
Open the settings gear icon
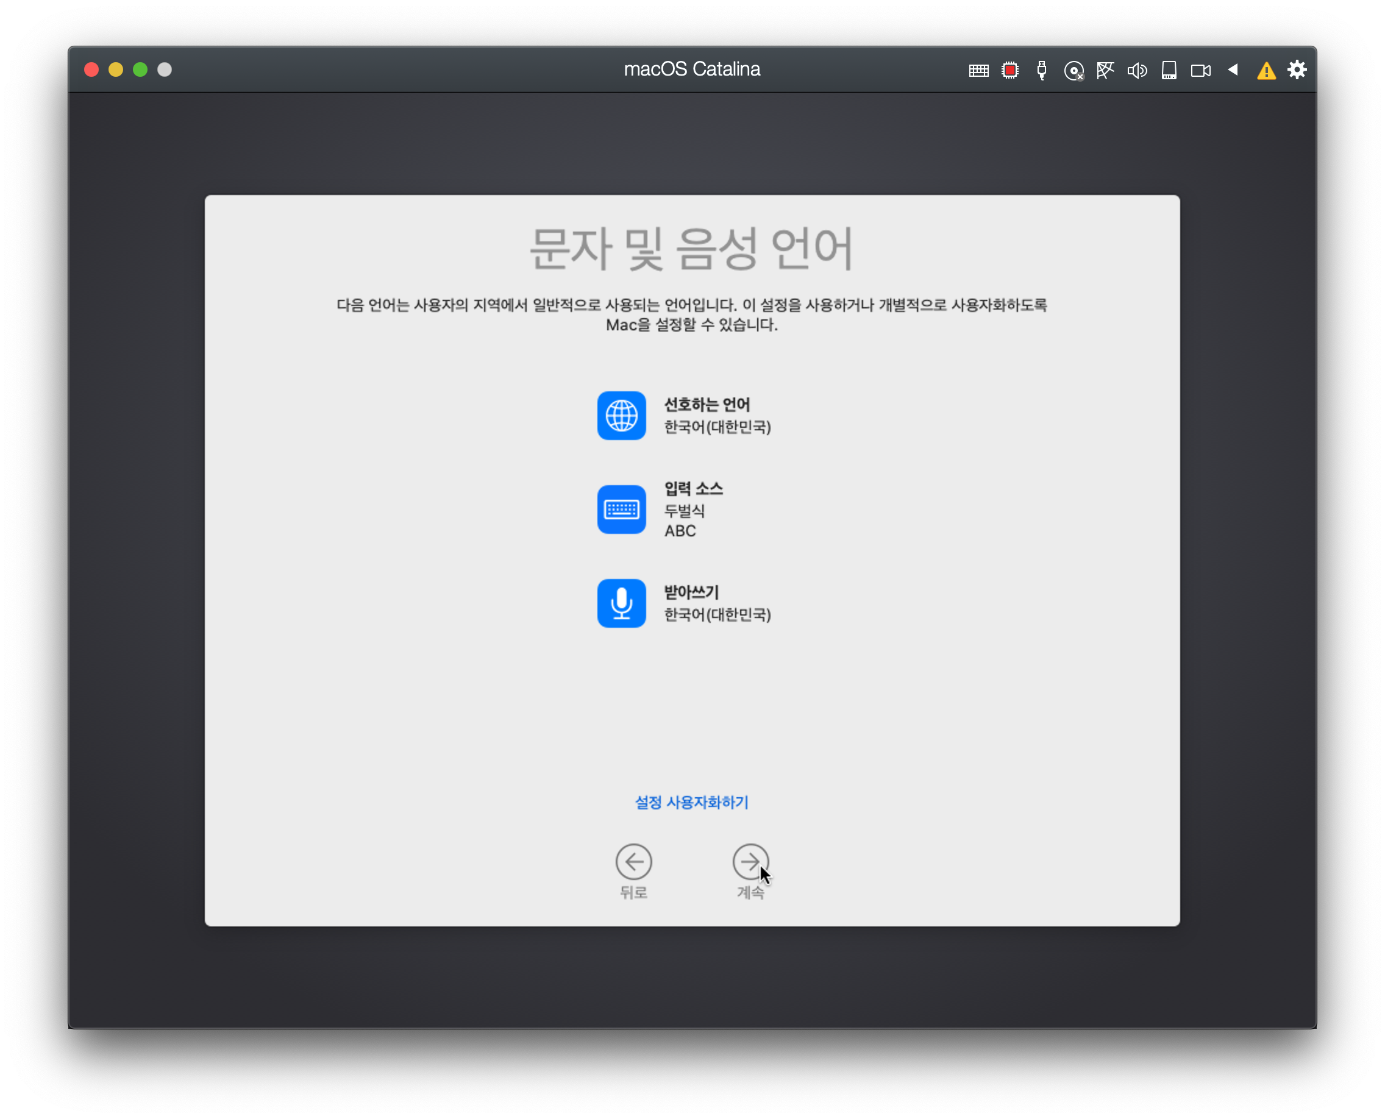click(x=1297, y=69)
